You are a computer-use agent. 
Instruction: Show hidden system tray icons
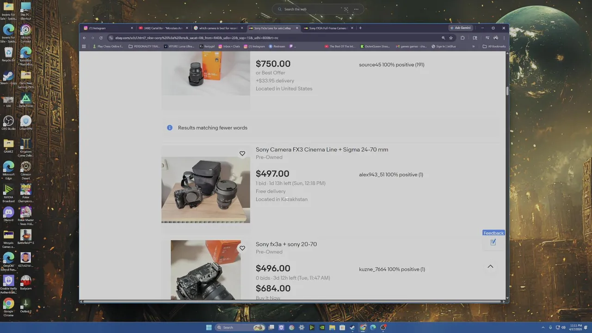[543, 327]
